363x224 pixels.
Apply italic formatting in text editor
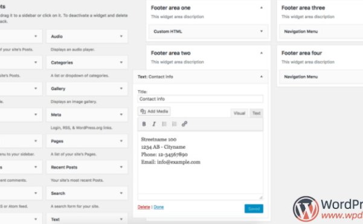pyautogui.click(x=154, y=124)
